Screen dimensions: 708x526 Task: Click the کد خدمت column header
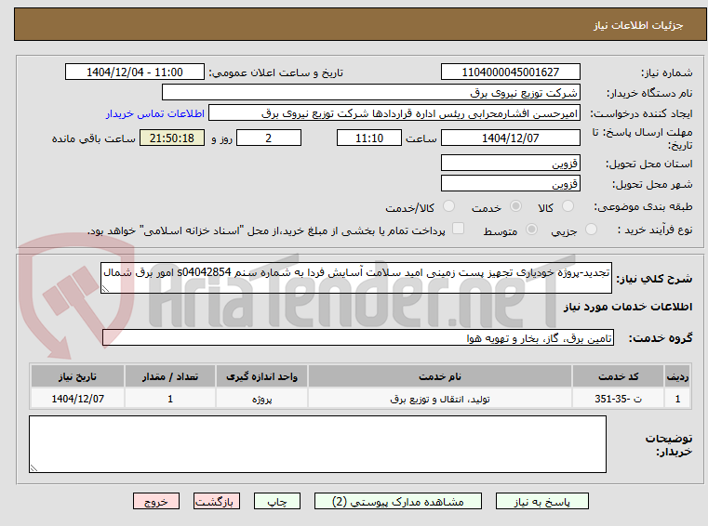click(618, 376)
